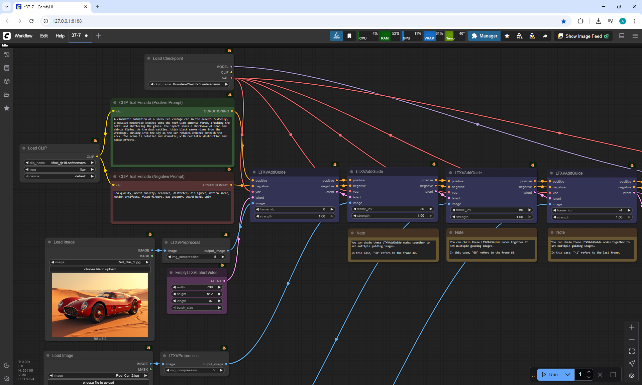Click fit view icon in canvas controls
Image resolution: width=642 pixels, height=385 pixels.
coord(632,351)
